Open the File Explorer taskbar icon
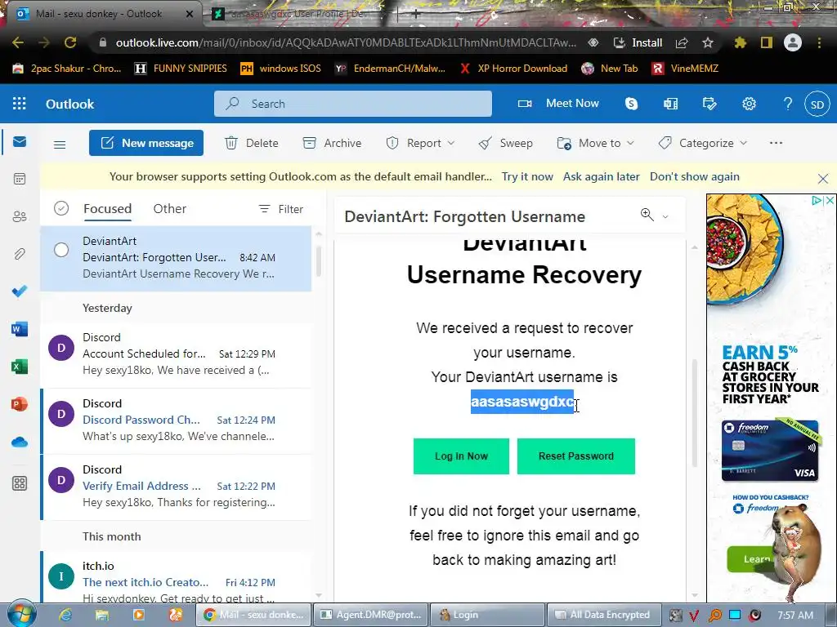 click(102, 615)
